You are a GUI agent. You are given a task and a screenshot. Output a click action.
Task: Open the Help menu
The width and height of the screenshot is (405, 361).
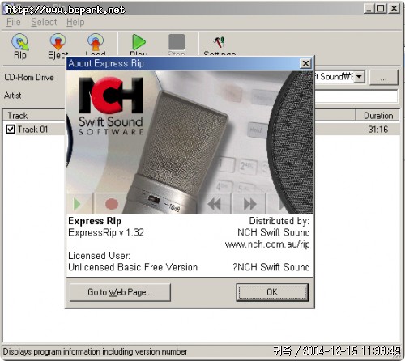[x=75, y=22]
